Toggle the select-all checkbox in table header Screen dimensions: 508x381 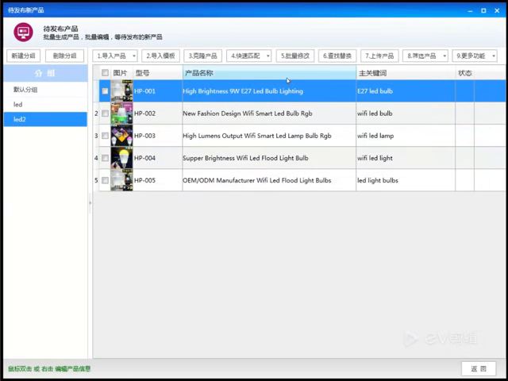(105, 73)
